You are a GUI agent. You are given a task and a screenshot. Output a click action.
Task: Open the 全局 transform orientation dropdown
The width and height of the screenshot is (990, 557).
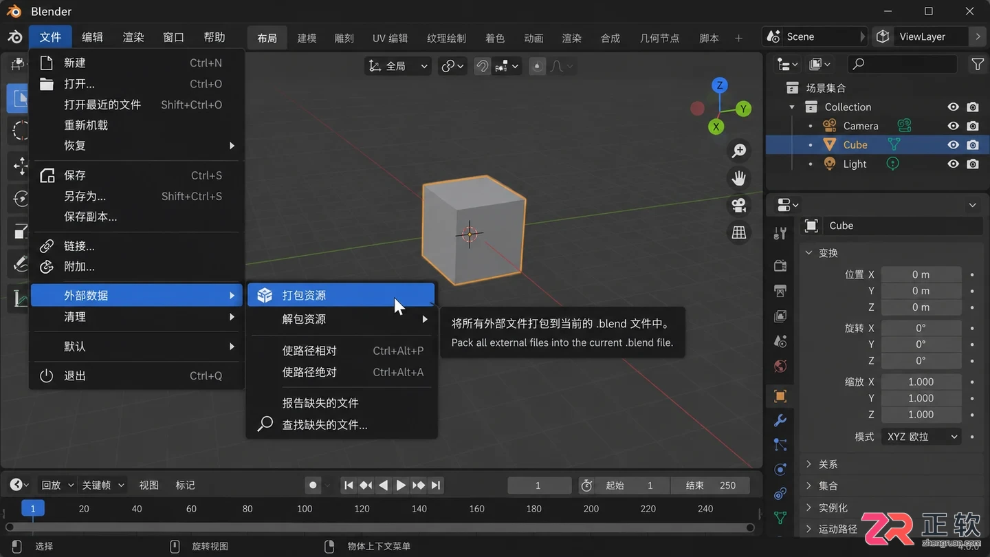398,66
